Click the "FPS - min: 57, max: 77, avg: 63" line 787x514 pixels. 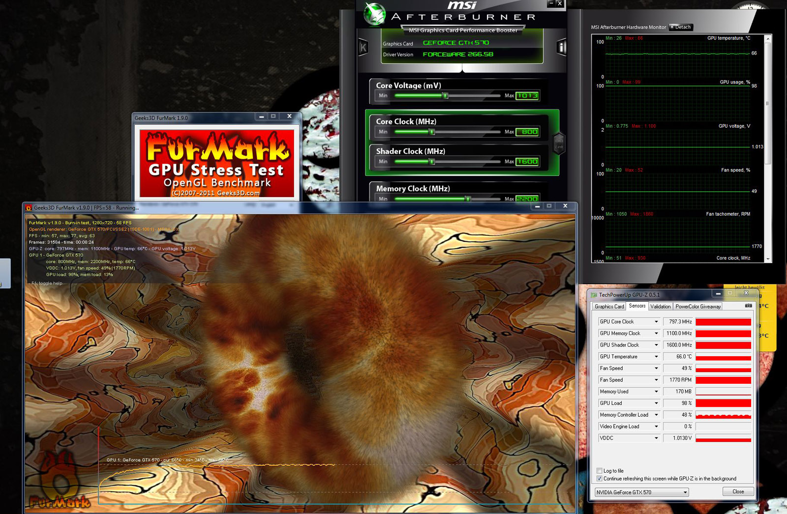click(61, 236)
